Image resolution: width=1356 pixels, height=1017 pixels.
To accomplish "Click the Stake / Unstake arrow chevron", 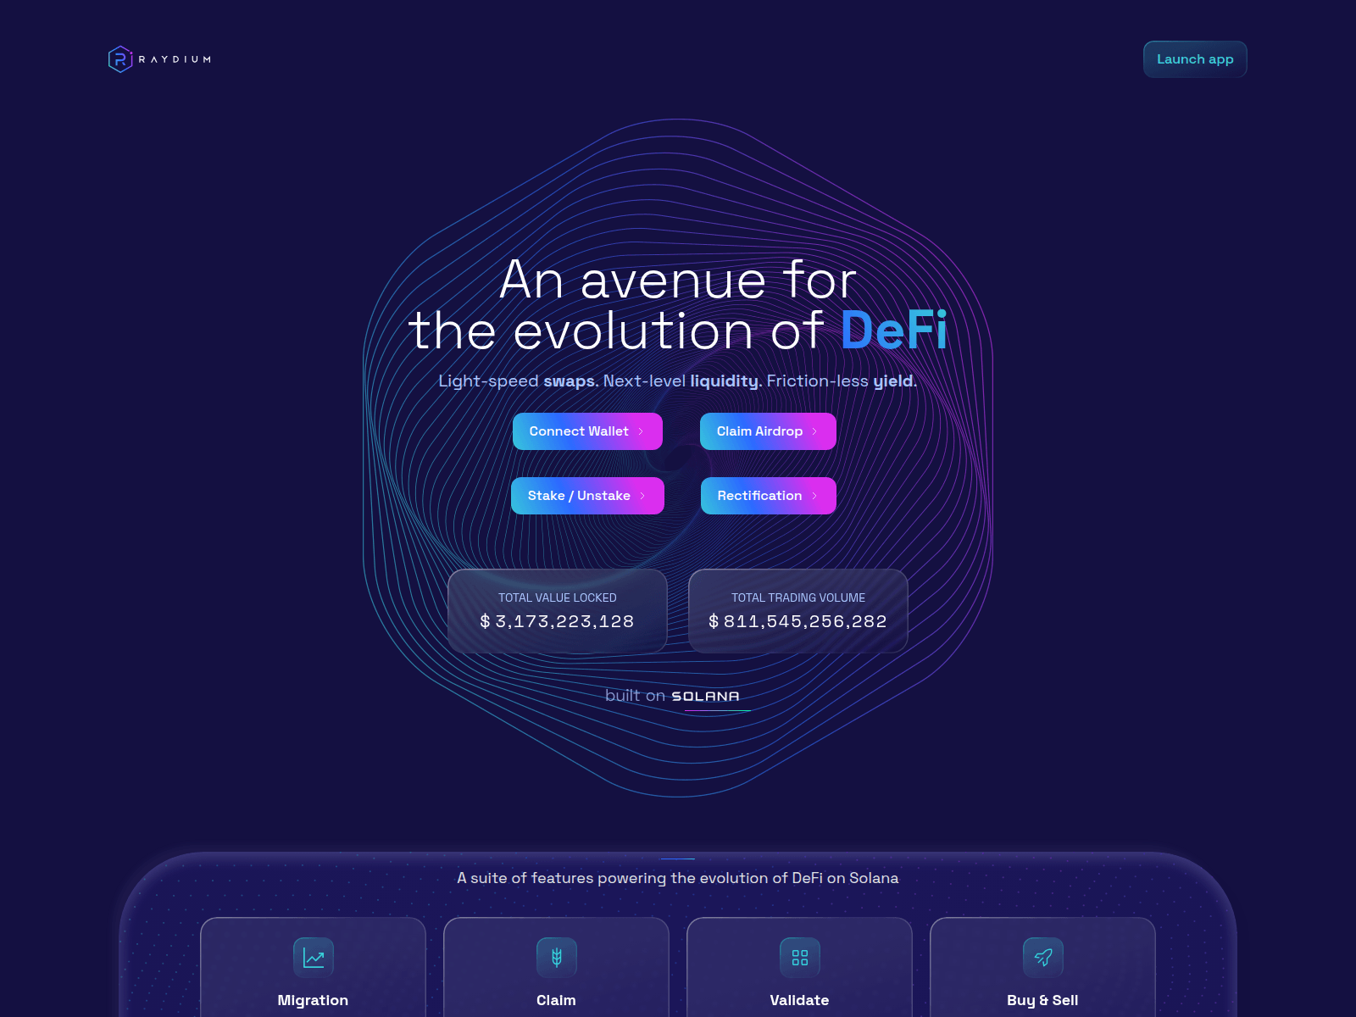I will pyautogui.click(x=642, y=496).
